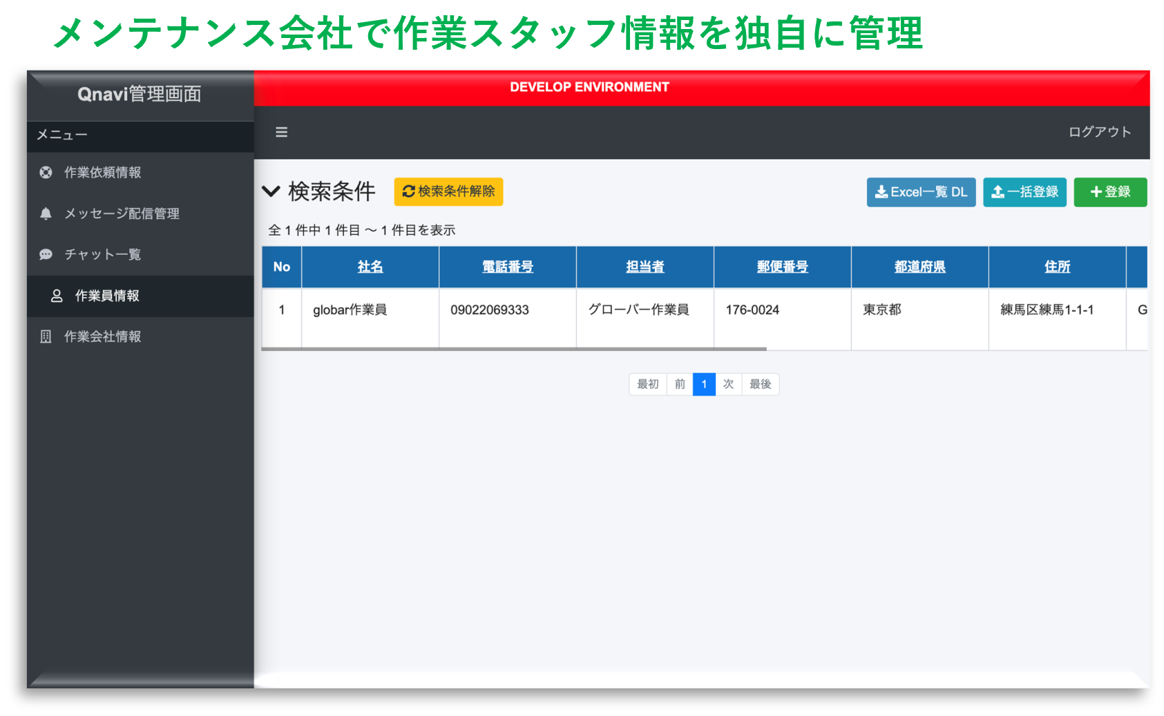
Task: Click the 検索条件解除 reset button
Action: [448, 191]
